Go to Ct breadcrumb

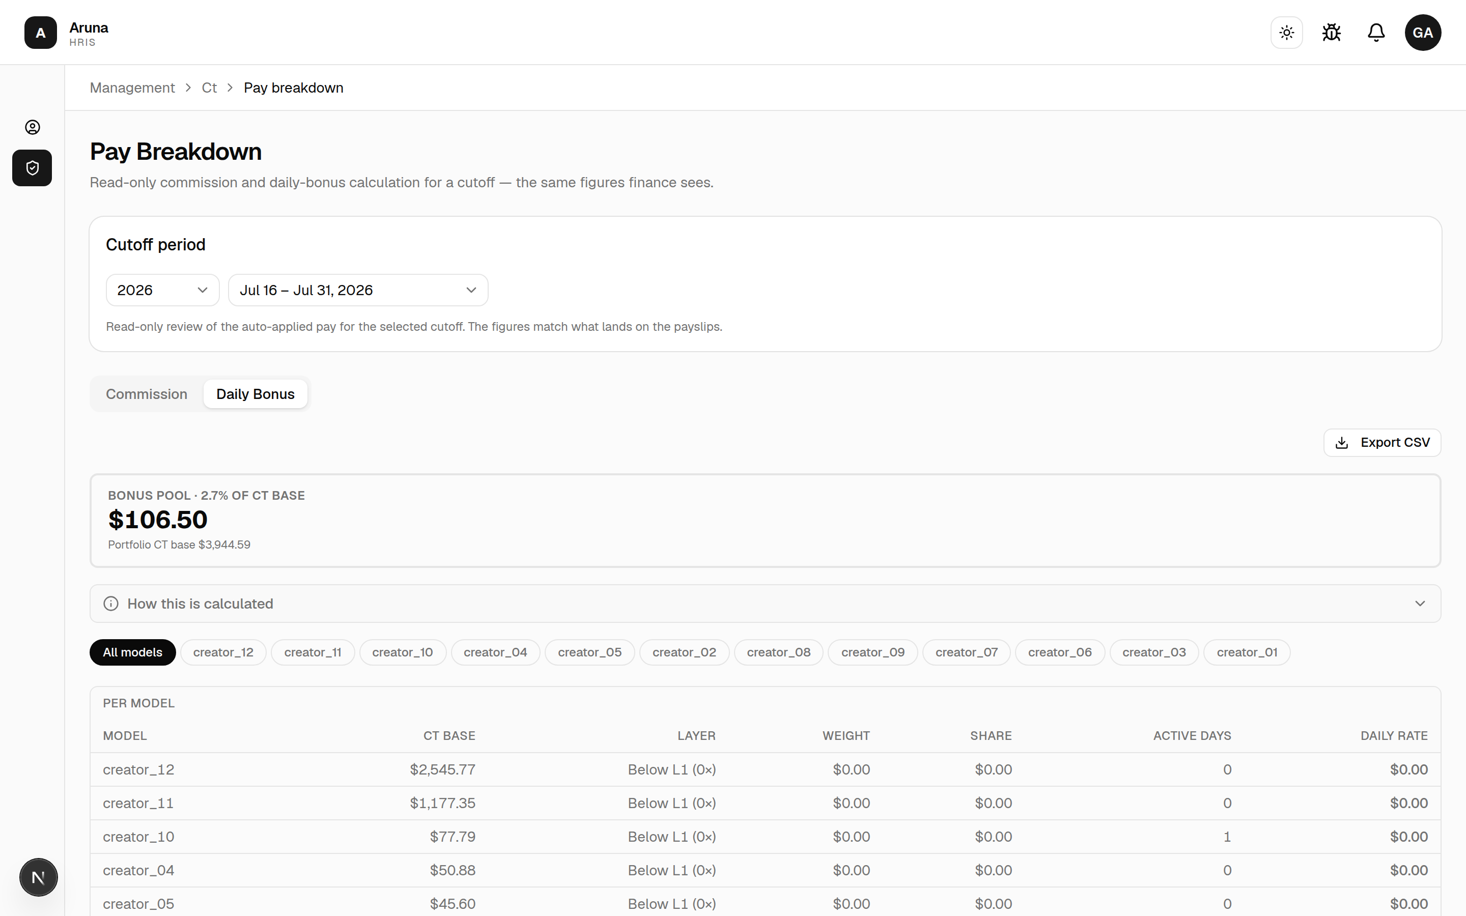209,88
